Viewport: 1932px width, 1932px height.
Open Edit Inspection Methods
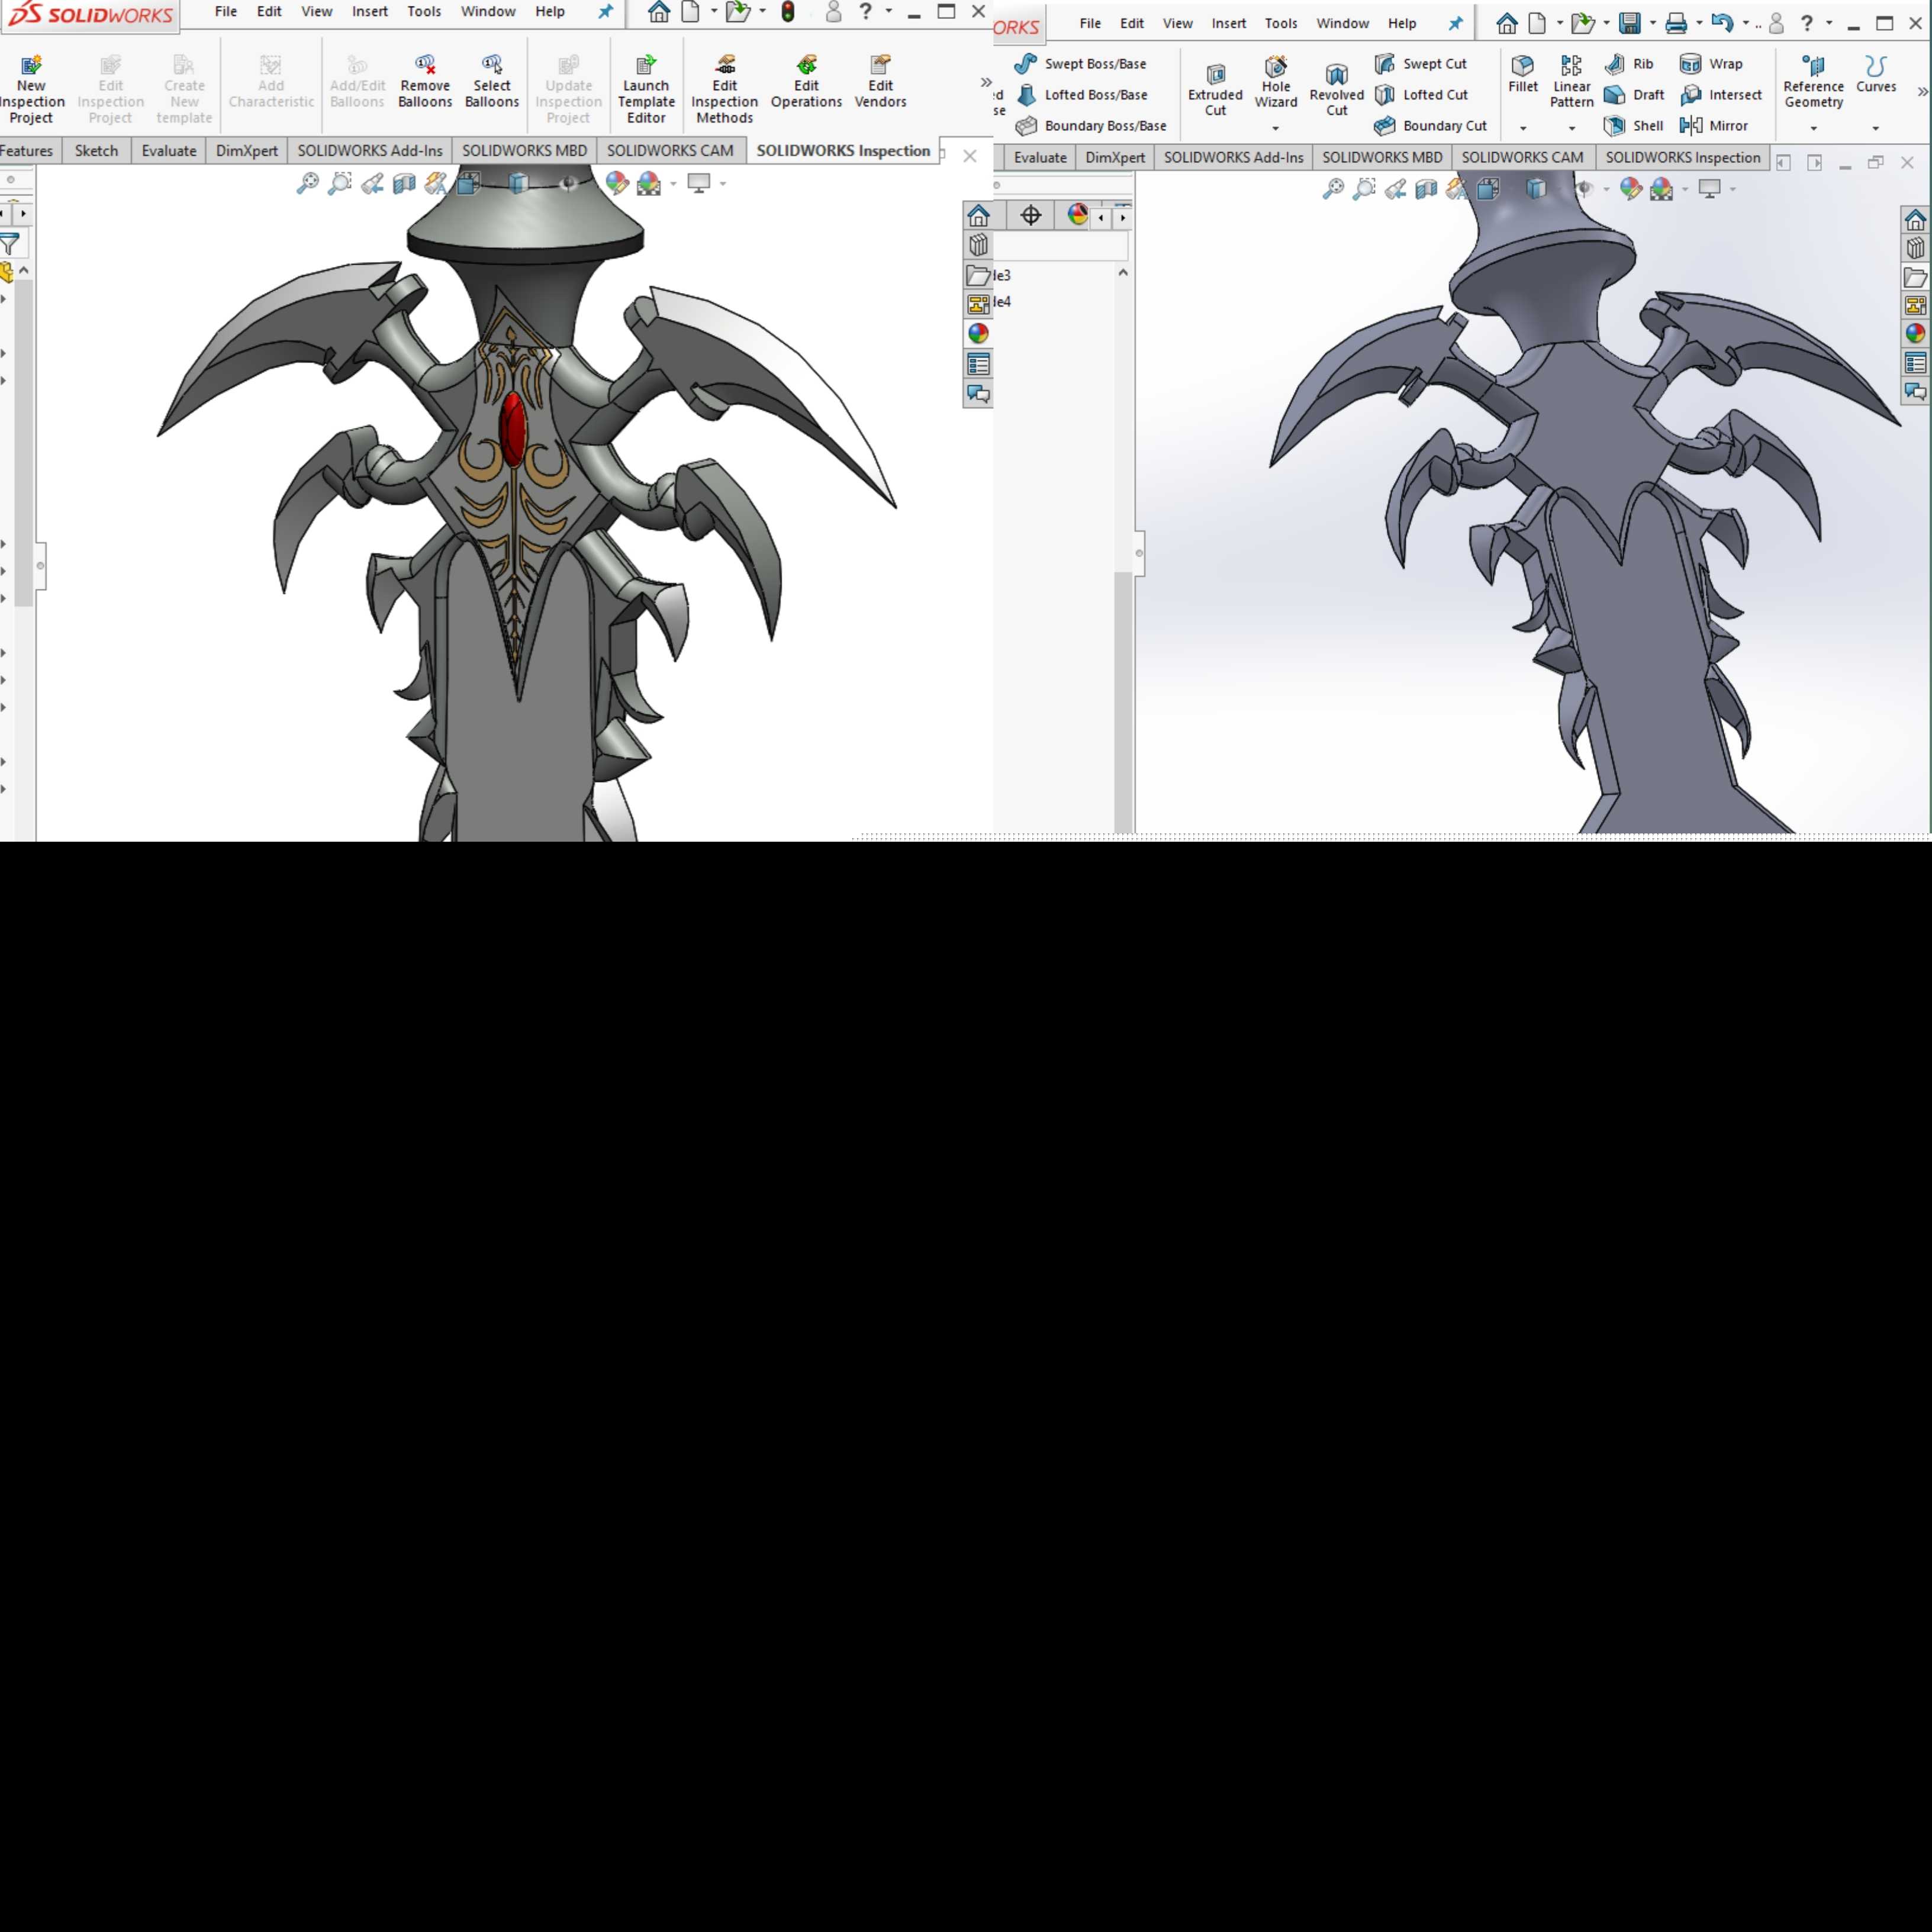725,90
